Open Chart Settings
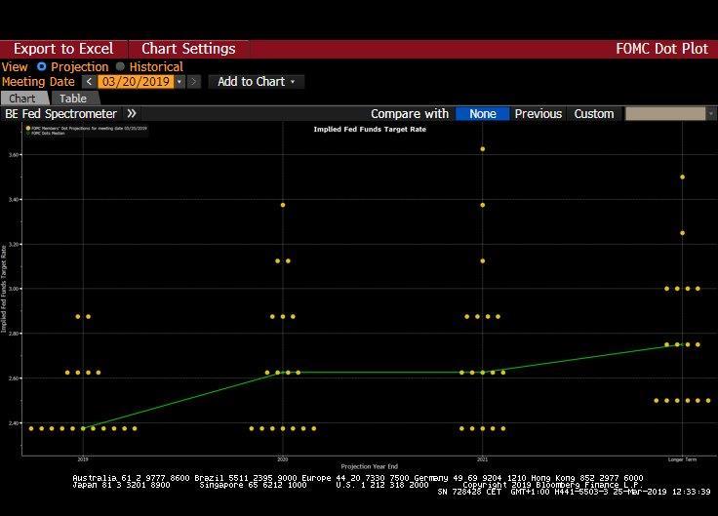 (x=188, y=49)
